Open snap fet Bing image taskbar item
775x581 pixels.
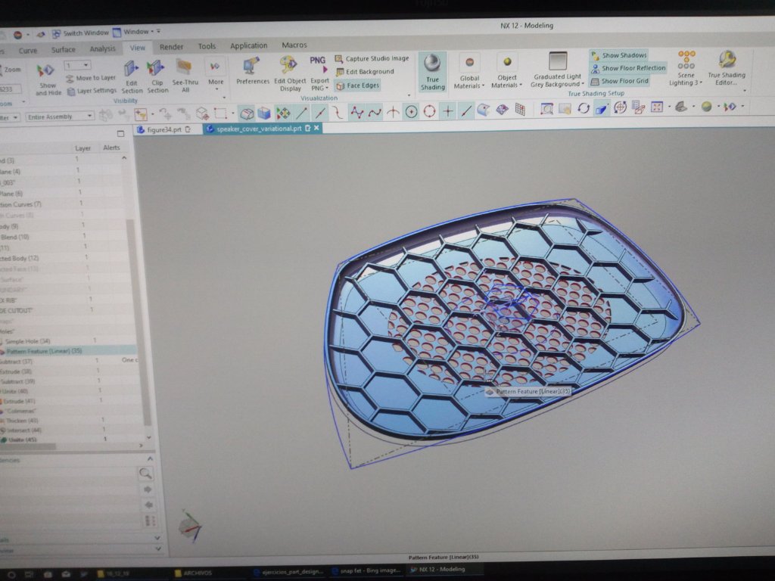coord(366,570)
